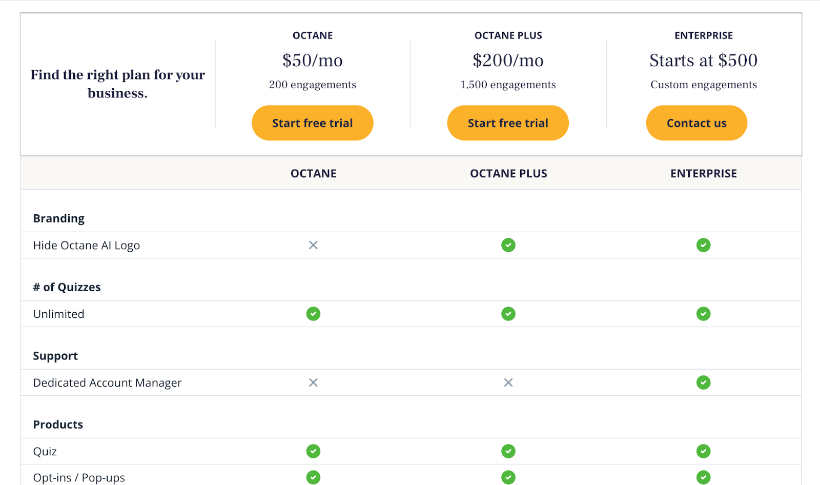
Task: Click Start free trial under Octane Plus
Action: [x=507, y=123]
